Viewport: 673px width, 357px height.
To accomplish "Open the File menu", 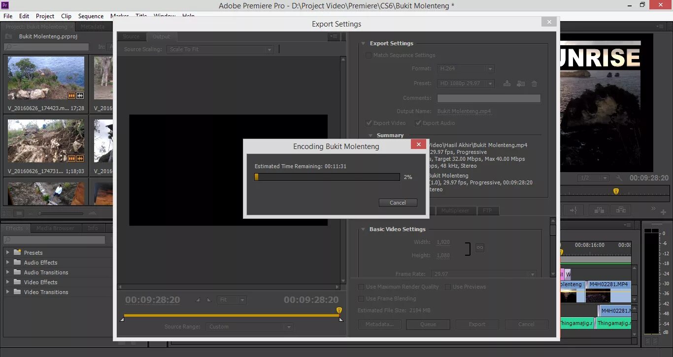I will click(x=8, y=16).
